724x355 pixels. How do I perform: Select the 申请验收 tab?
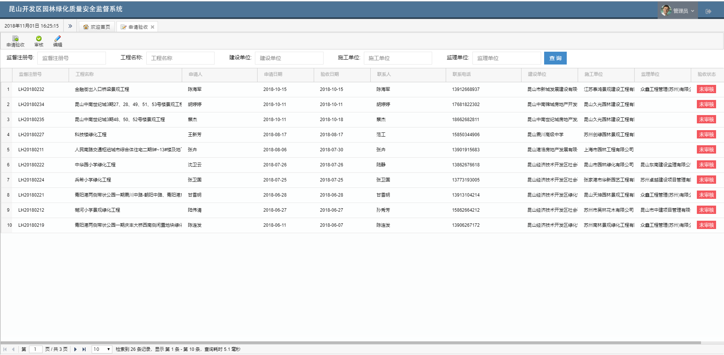point(136,27)
